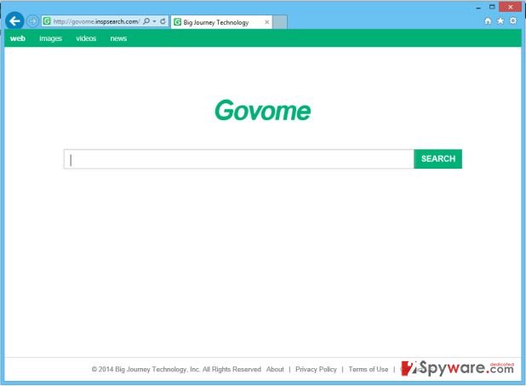This screenshot has height=386, width=526.
Task: Click the page Refresh icon
Action: tap(163, 21)
